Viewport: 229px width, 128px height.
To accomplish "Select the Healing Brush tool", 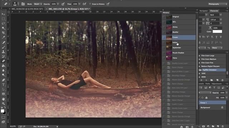I will [x=3, y=42].
